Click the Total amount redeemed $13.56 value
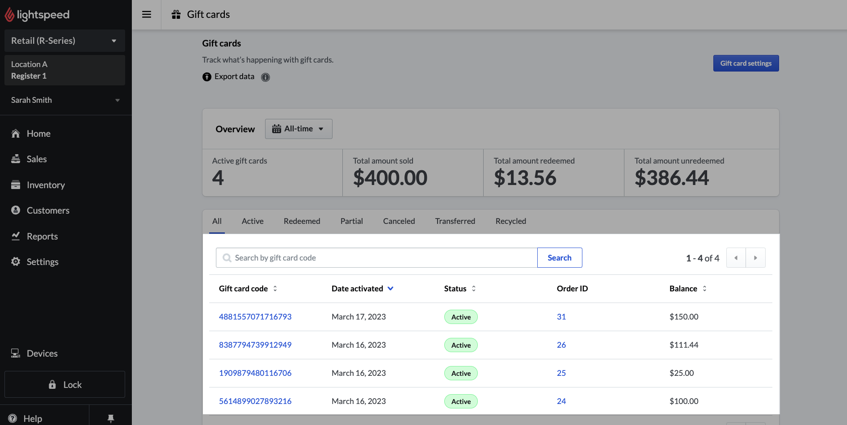 click(x=525, y=178)
